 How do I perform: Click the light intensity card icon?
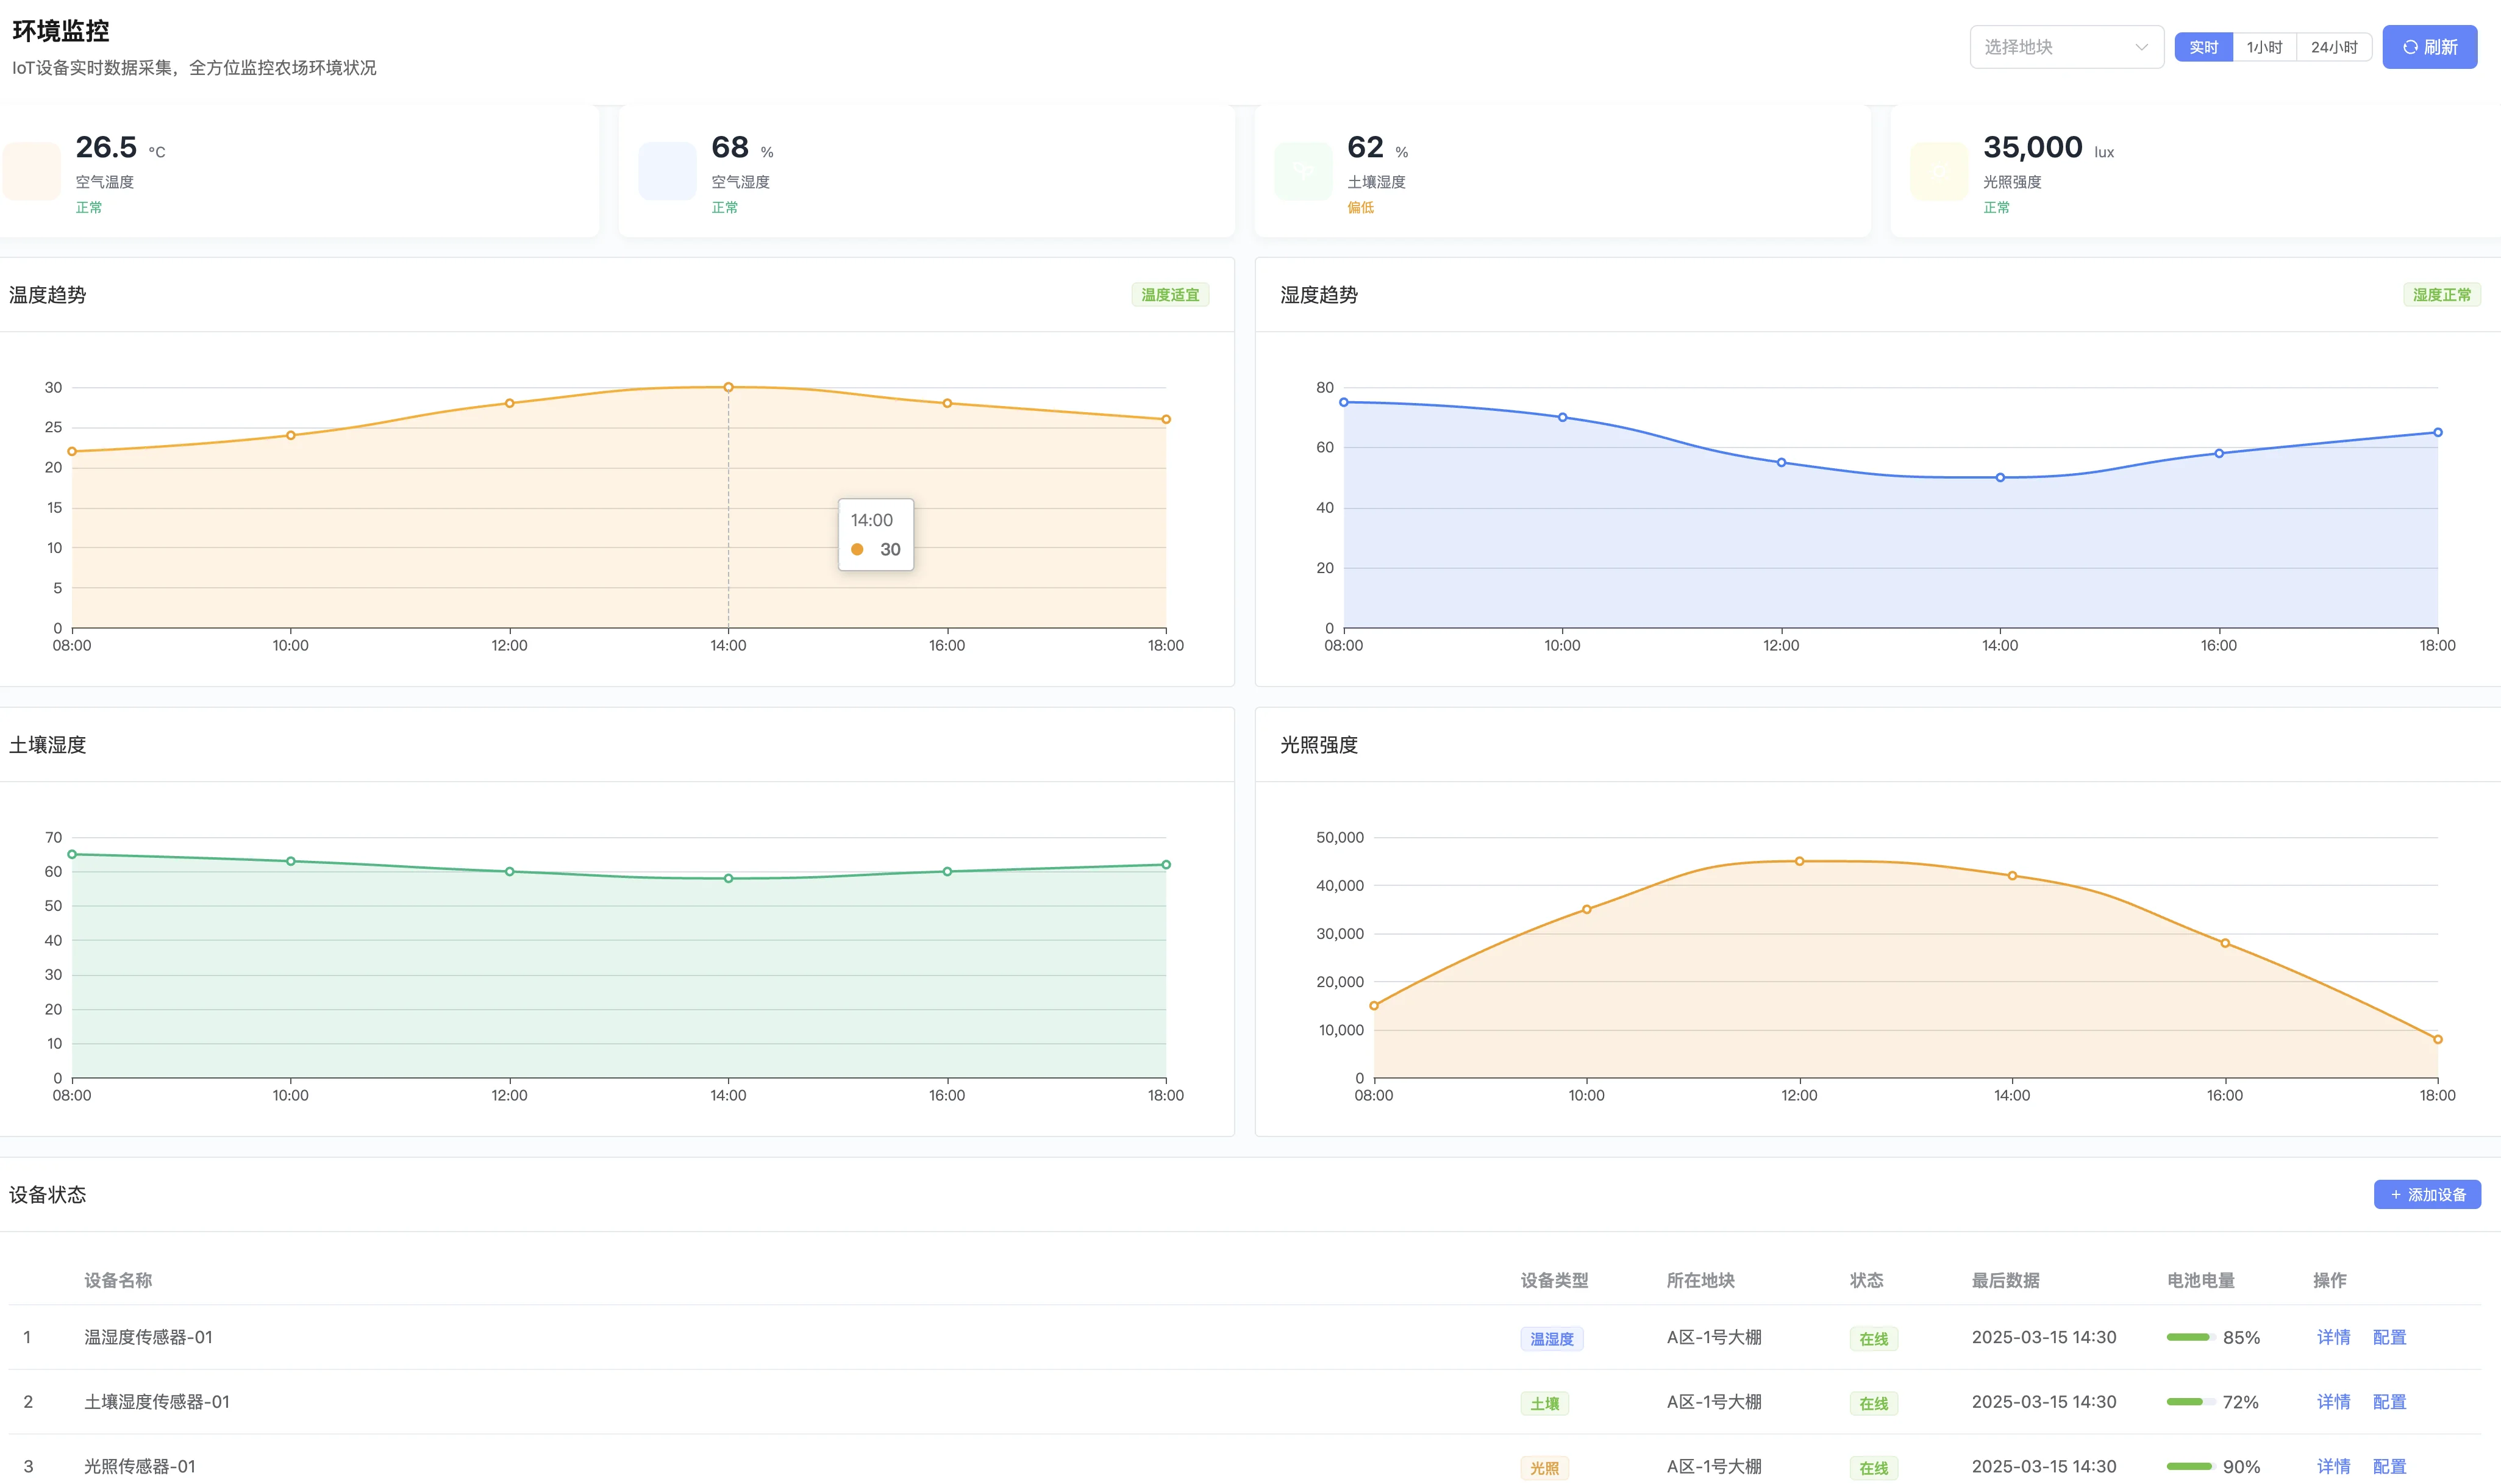pyautogui.click(x=1939, y=171)
